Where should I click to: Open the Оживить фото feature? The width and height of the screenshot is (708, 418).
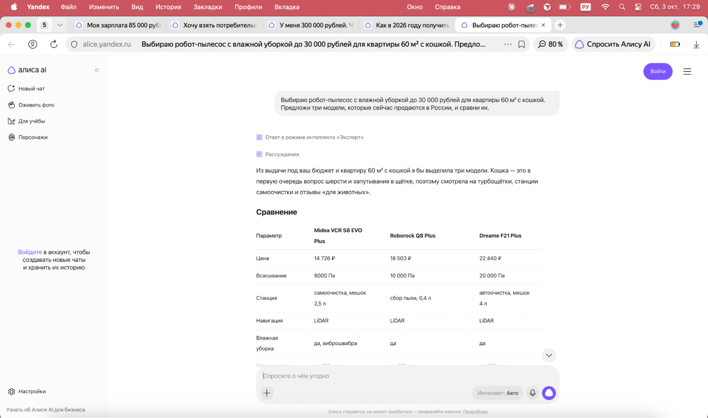click(x=31, y=105)
